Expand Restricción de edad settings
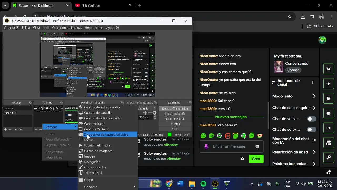This screenshot has height=190, width=337. click(314, 152)
